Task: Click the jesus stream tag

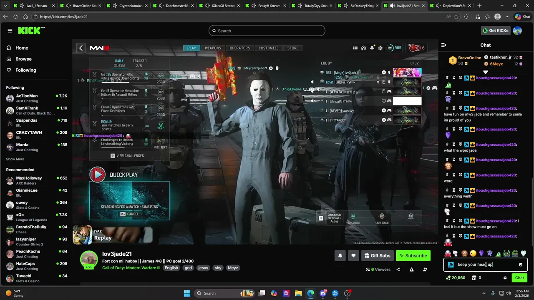Action: tap(203, 268)
